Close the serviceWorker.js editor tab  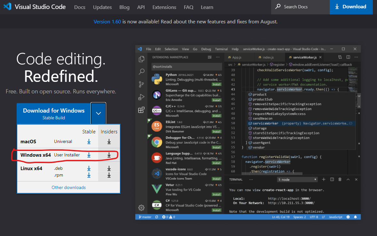click(x=320, y=57)
